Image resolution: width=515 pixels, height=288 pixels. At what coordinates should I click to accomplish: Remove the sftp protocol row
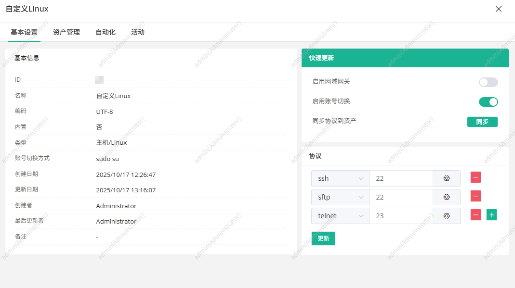coord(475,196)
